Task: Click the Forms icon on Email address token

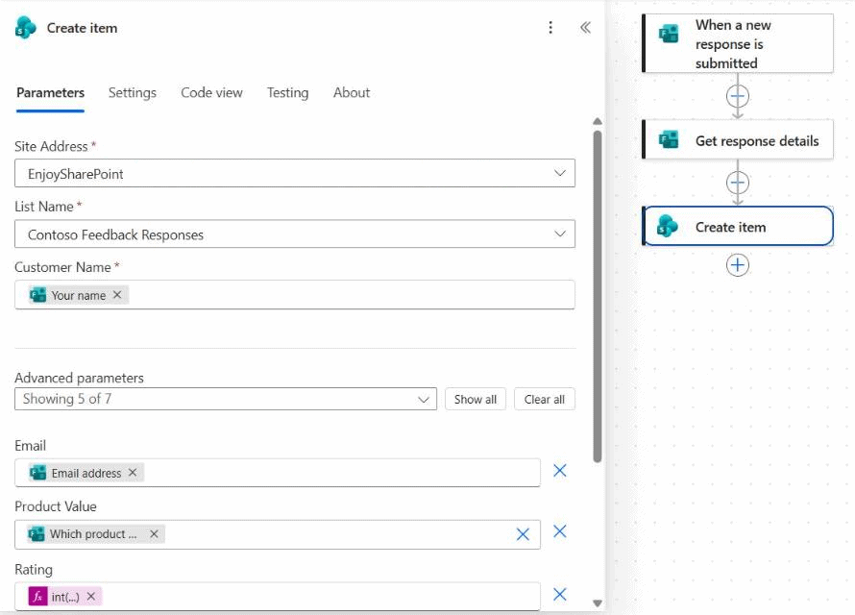Action: [37, 473]
